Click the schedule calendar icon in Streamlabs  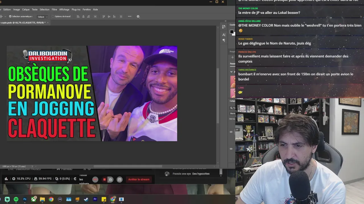120,179
